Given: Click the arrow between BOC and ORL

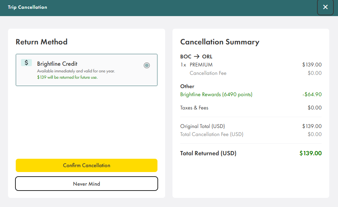Looking at the screenshot, I should [x=196, y=57].
